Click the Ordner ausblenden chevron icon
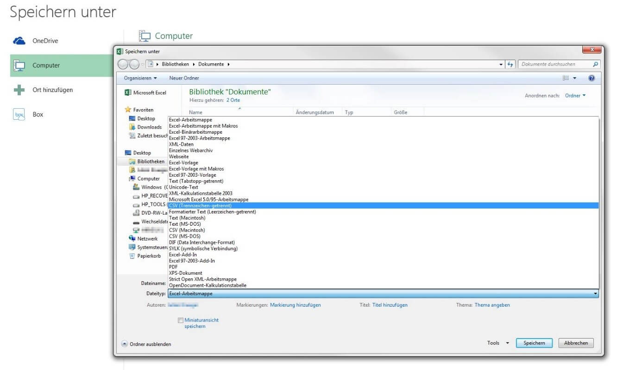Image resolution: width=642 pixels, height=370 pixels. [x=124, y=344]
